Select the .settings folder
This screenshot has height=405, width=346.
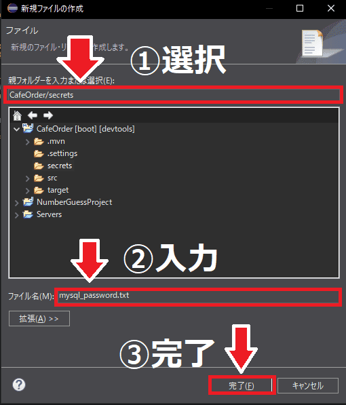coord(62,153)
